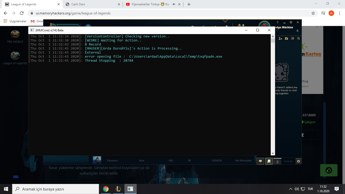Open Chrome from the taskbar
Viewport: 345px width, 194px height.
[x=106, y=189]
